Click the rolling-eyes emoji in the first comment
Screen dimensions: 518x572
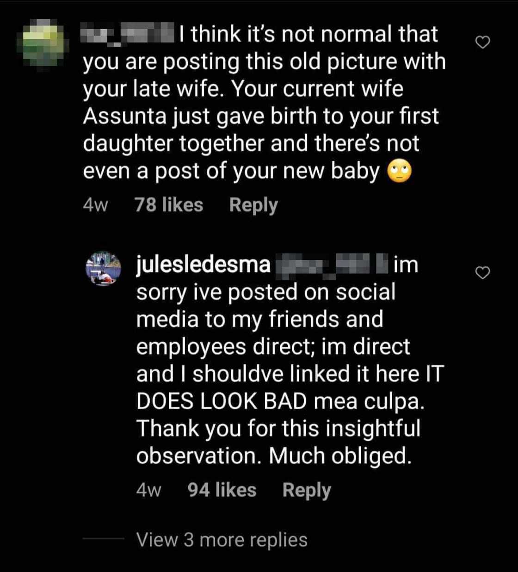[401, 172]
